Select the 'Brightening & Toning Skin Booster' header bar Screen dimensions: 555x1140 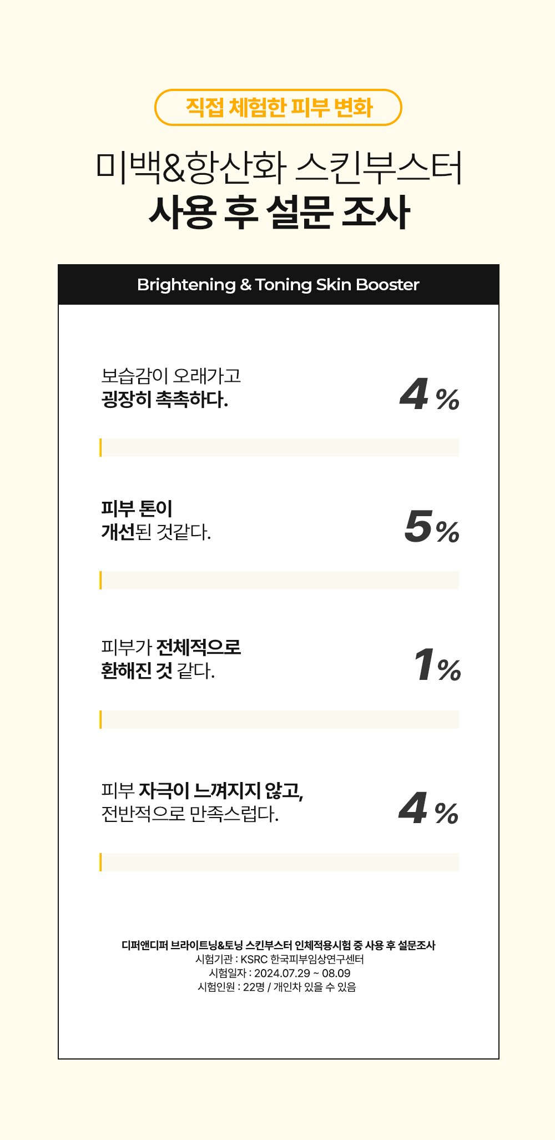278,285
